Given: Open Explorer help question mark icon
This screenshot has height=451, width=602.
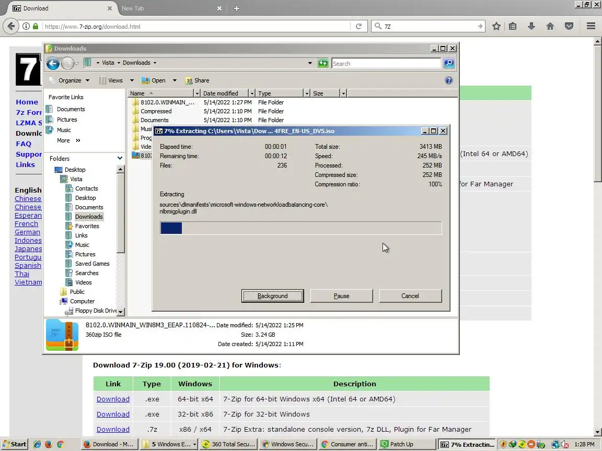Looking at the screenshot, I should pyautogui.click(x=448, y=80).
